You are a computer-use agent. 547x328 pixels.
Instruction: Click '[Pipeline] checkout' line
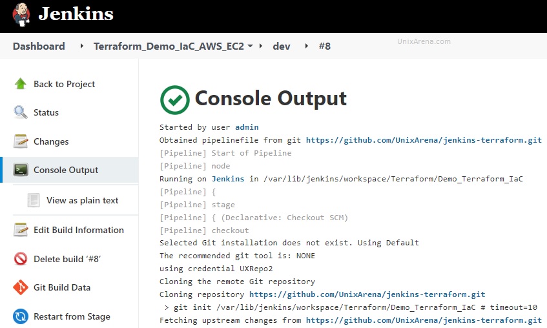pos(204,231)
